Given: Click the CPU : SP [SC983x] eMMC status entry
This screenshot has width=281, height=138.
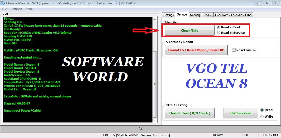Looking at the screenshot, I should pyautogui.click(x=136, y=135).
